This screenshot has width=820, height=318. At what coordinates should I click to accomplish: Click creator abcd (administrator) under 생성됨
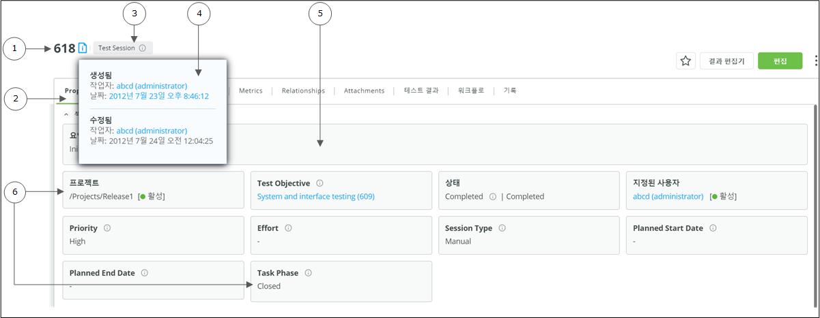152,86
